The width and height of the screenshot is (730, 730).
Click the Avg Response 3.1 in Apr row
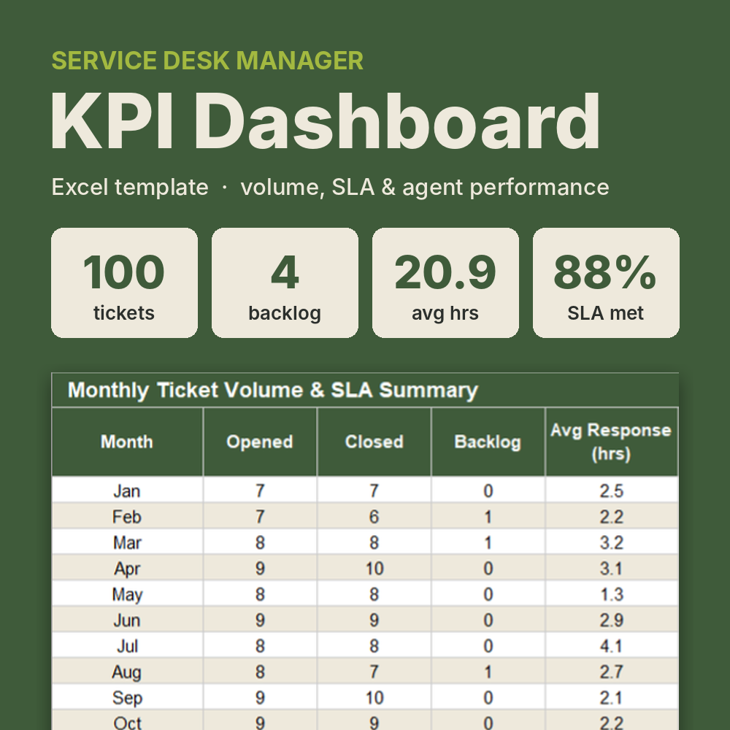tap(611, 569)
